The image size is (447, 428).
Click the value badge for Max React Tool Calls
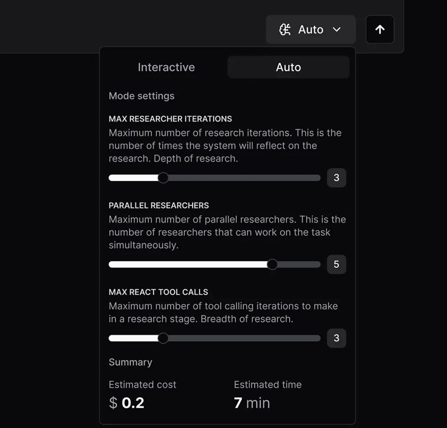(337, 338)
